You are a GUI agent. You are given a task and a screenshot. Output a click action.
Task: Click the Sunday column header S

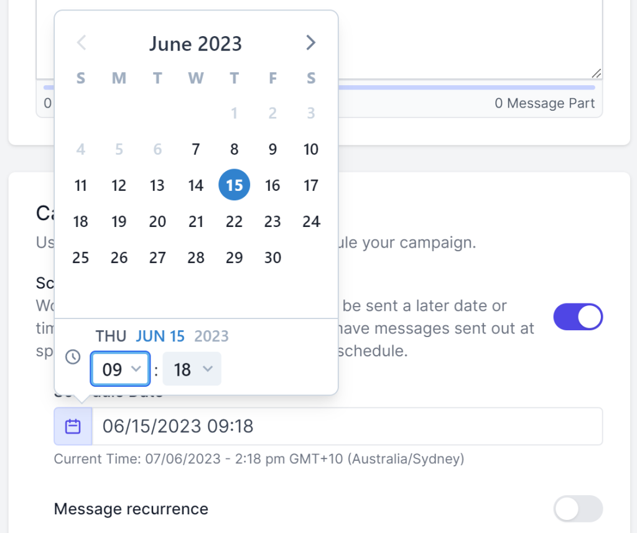pos(80,78)
